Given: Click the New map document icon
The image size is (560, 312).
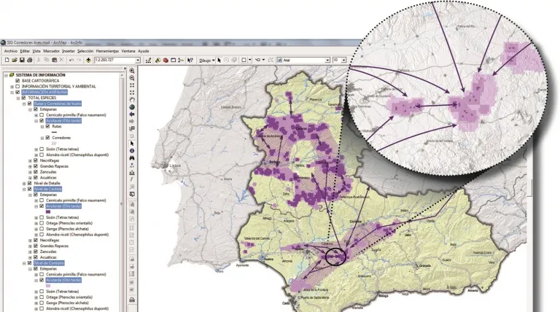Looking at the screenshot, I should pyautogui.click(x=7, y=61).
